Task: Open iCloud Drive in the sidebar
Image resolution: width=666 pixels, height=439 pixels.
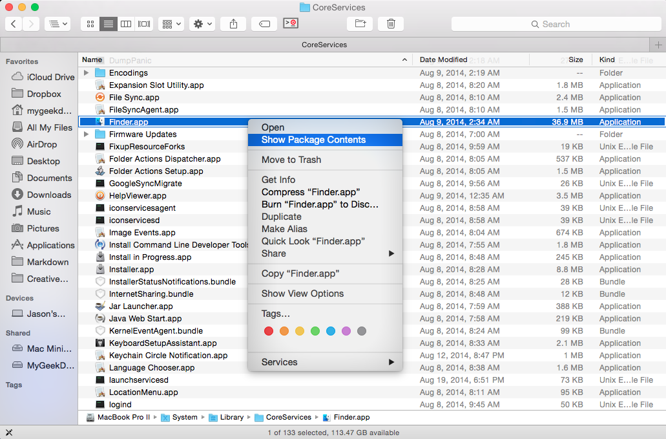Action: [x=43, y=77]
